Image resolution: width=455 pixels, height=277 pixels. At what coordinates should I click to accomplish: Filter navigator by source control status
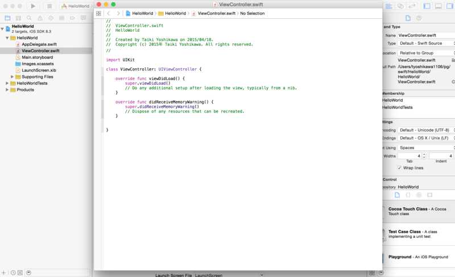[20, 272]
